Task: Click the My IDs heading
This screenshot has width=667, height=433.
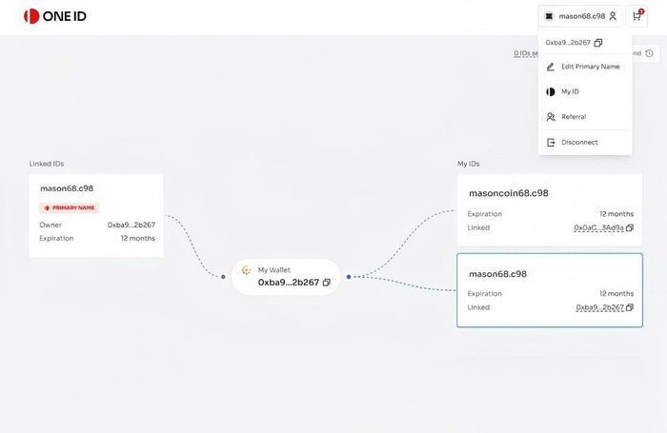Action: click(469, 164)
